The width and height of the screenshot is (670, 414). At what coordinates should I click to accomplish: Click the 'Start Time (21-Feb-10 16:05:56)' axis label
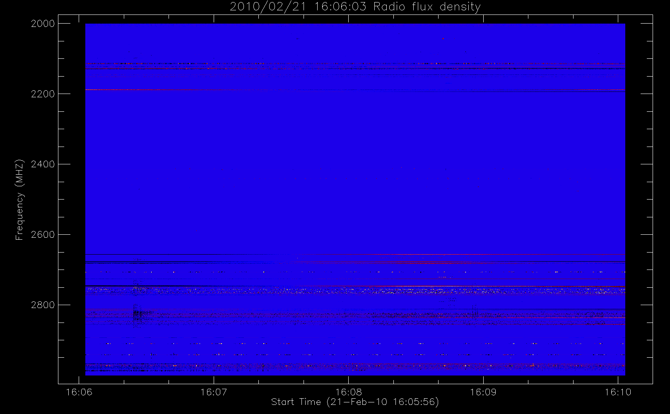[355, 402]
